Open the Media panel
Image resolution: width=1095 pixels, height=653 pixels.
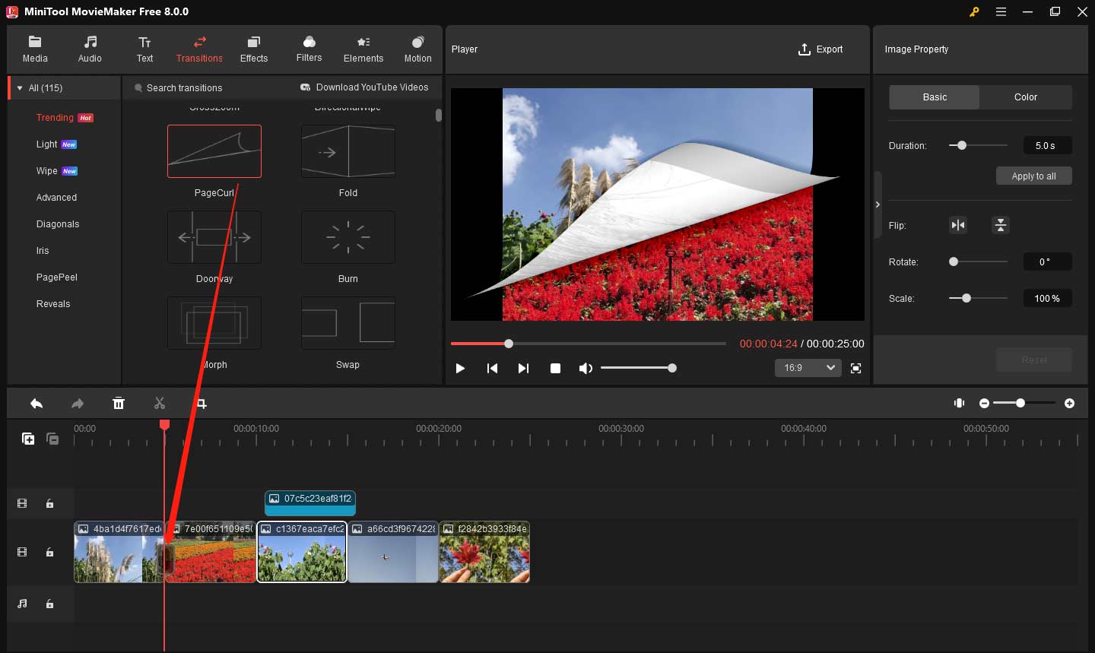point(35,49)
